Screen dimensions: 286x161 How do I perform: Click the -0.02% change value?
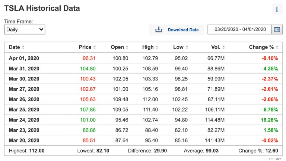pyautogui.click(x=270, y=141)
